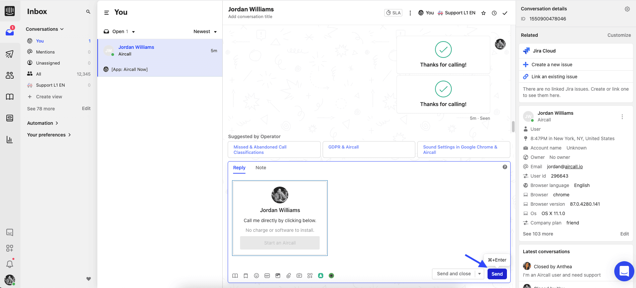Search the inbox with the magnifier icon

[88, 12]
